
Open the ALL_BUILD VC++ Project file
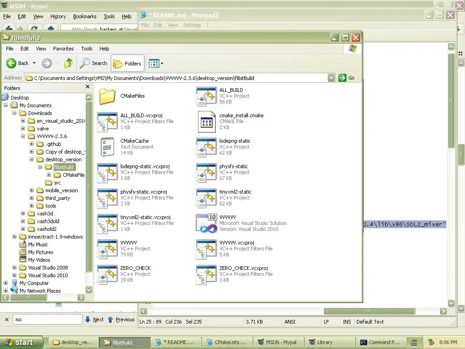click(x=206, y=96)
